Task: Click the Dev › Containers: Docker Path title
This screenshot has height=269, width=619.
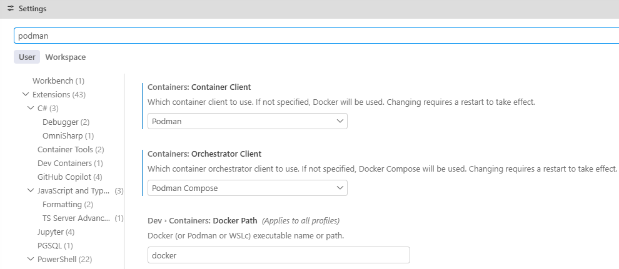Action: [x=203, y=220]
